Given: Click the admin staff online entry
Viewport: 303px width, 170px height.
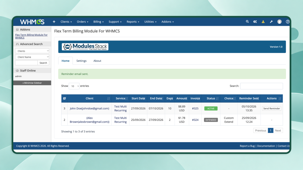Looking at the screenshot, I should click(18, 76).
